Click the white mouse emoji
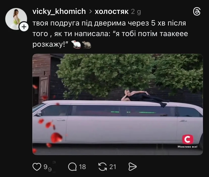Image resolution: width=209 pixels, height=177 pixels. coord(76,44)
